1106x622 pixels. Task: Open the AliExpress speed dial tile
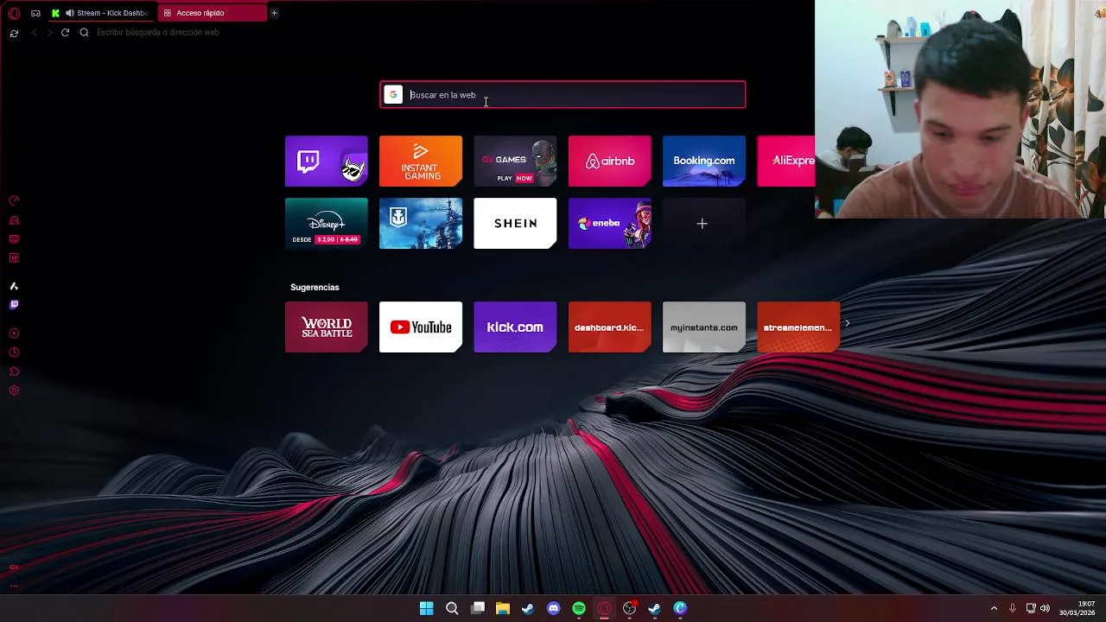[x=786, y=161]
